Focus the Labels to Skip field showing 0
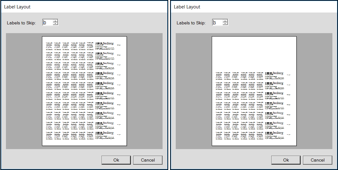 coord(48,22)
